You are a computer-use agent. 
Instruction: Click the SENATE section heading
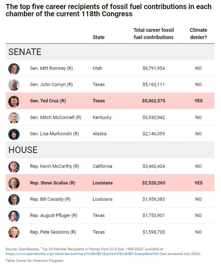(x=25, y=52)
